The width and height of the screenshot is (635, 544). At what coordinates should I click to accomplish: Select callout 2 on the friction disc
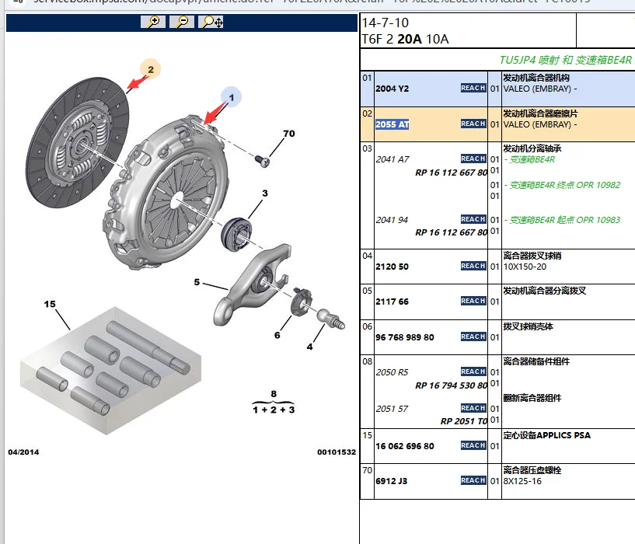coord(151,69)
